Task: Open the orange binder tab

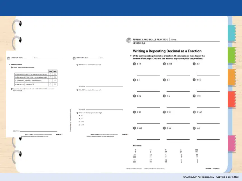Action: 232,77
